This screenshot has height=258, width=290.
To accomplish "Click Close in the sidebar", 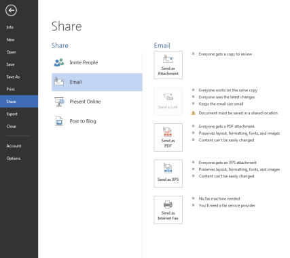I will (12, 127).
